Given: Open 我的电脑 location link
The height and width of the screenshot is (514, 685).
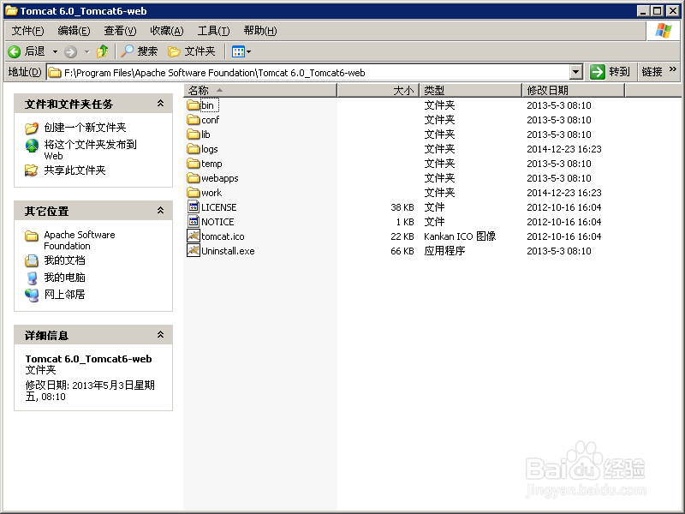Looking at the screenshot, I should 65,277.
